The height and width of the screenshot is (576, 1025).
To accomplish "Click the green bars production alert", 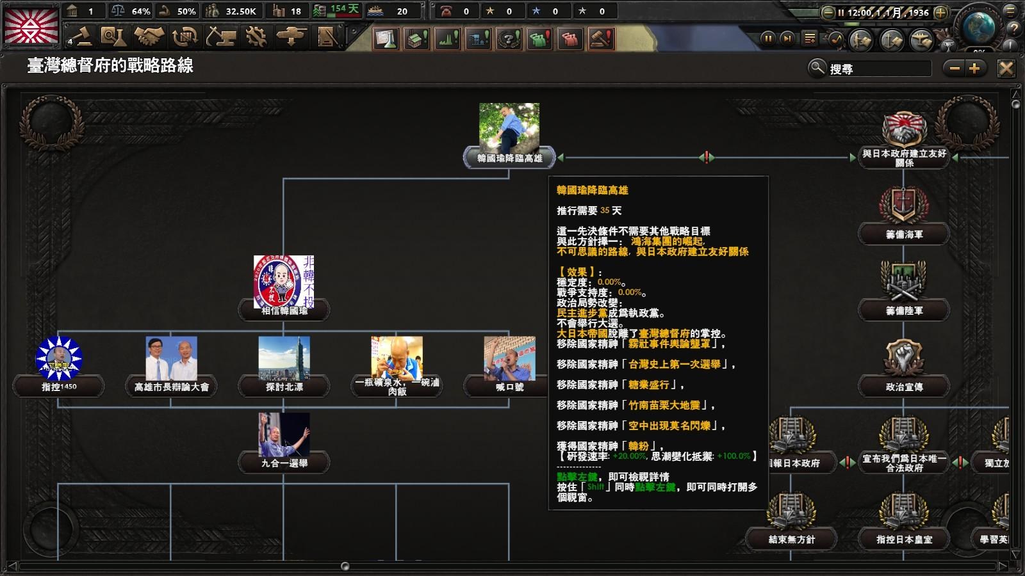I will point(448,39).
